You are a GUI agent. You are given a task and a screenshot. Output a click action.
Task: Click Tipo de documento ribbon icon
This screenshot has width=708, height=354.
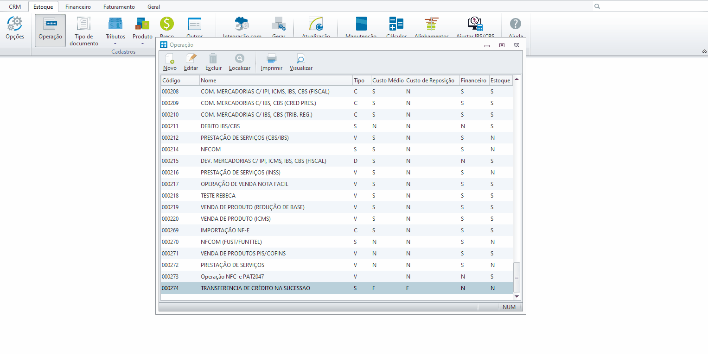click(84, 24)
